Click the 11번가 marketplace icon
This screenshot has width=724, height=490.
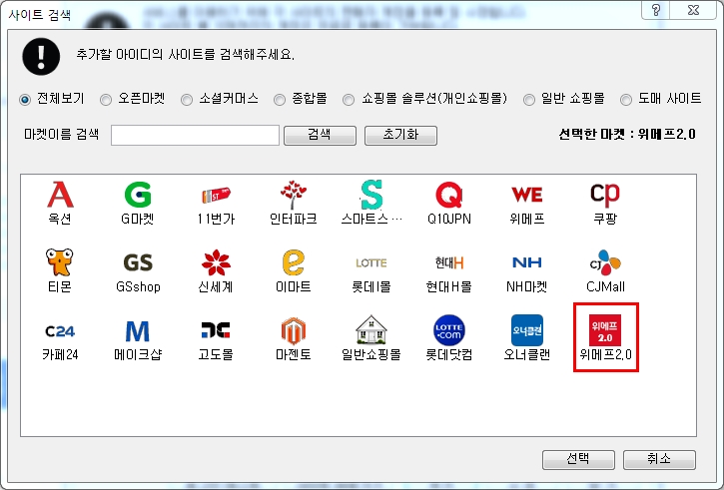tap(216, 195)
